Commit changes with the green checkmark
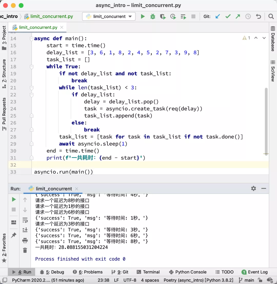 pos(228,17)
